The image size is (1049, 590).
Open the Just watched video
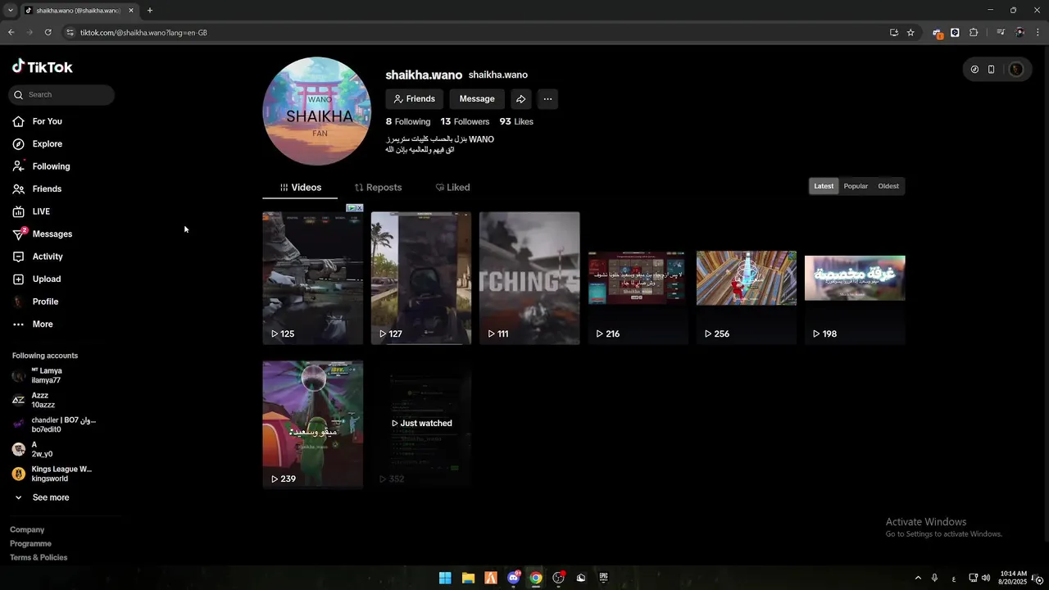click(x=421, y=424)
